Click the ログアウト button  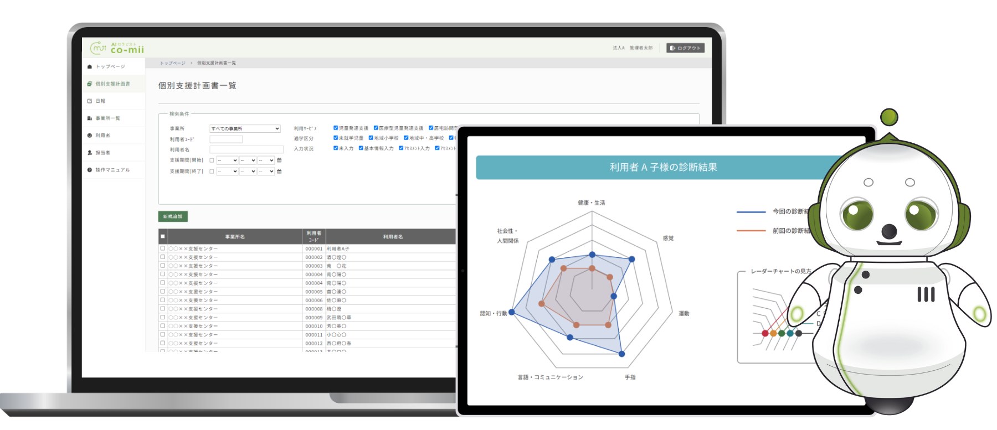(685, 48)
